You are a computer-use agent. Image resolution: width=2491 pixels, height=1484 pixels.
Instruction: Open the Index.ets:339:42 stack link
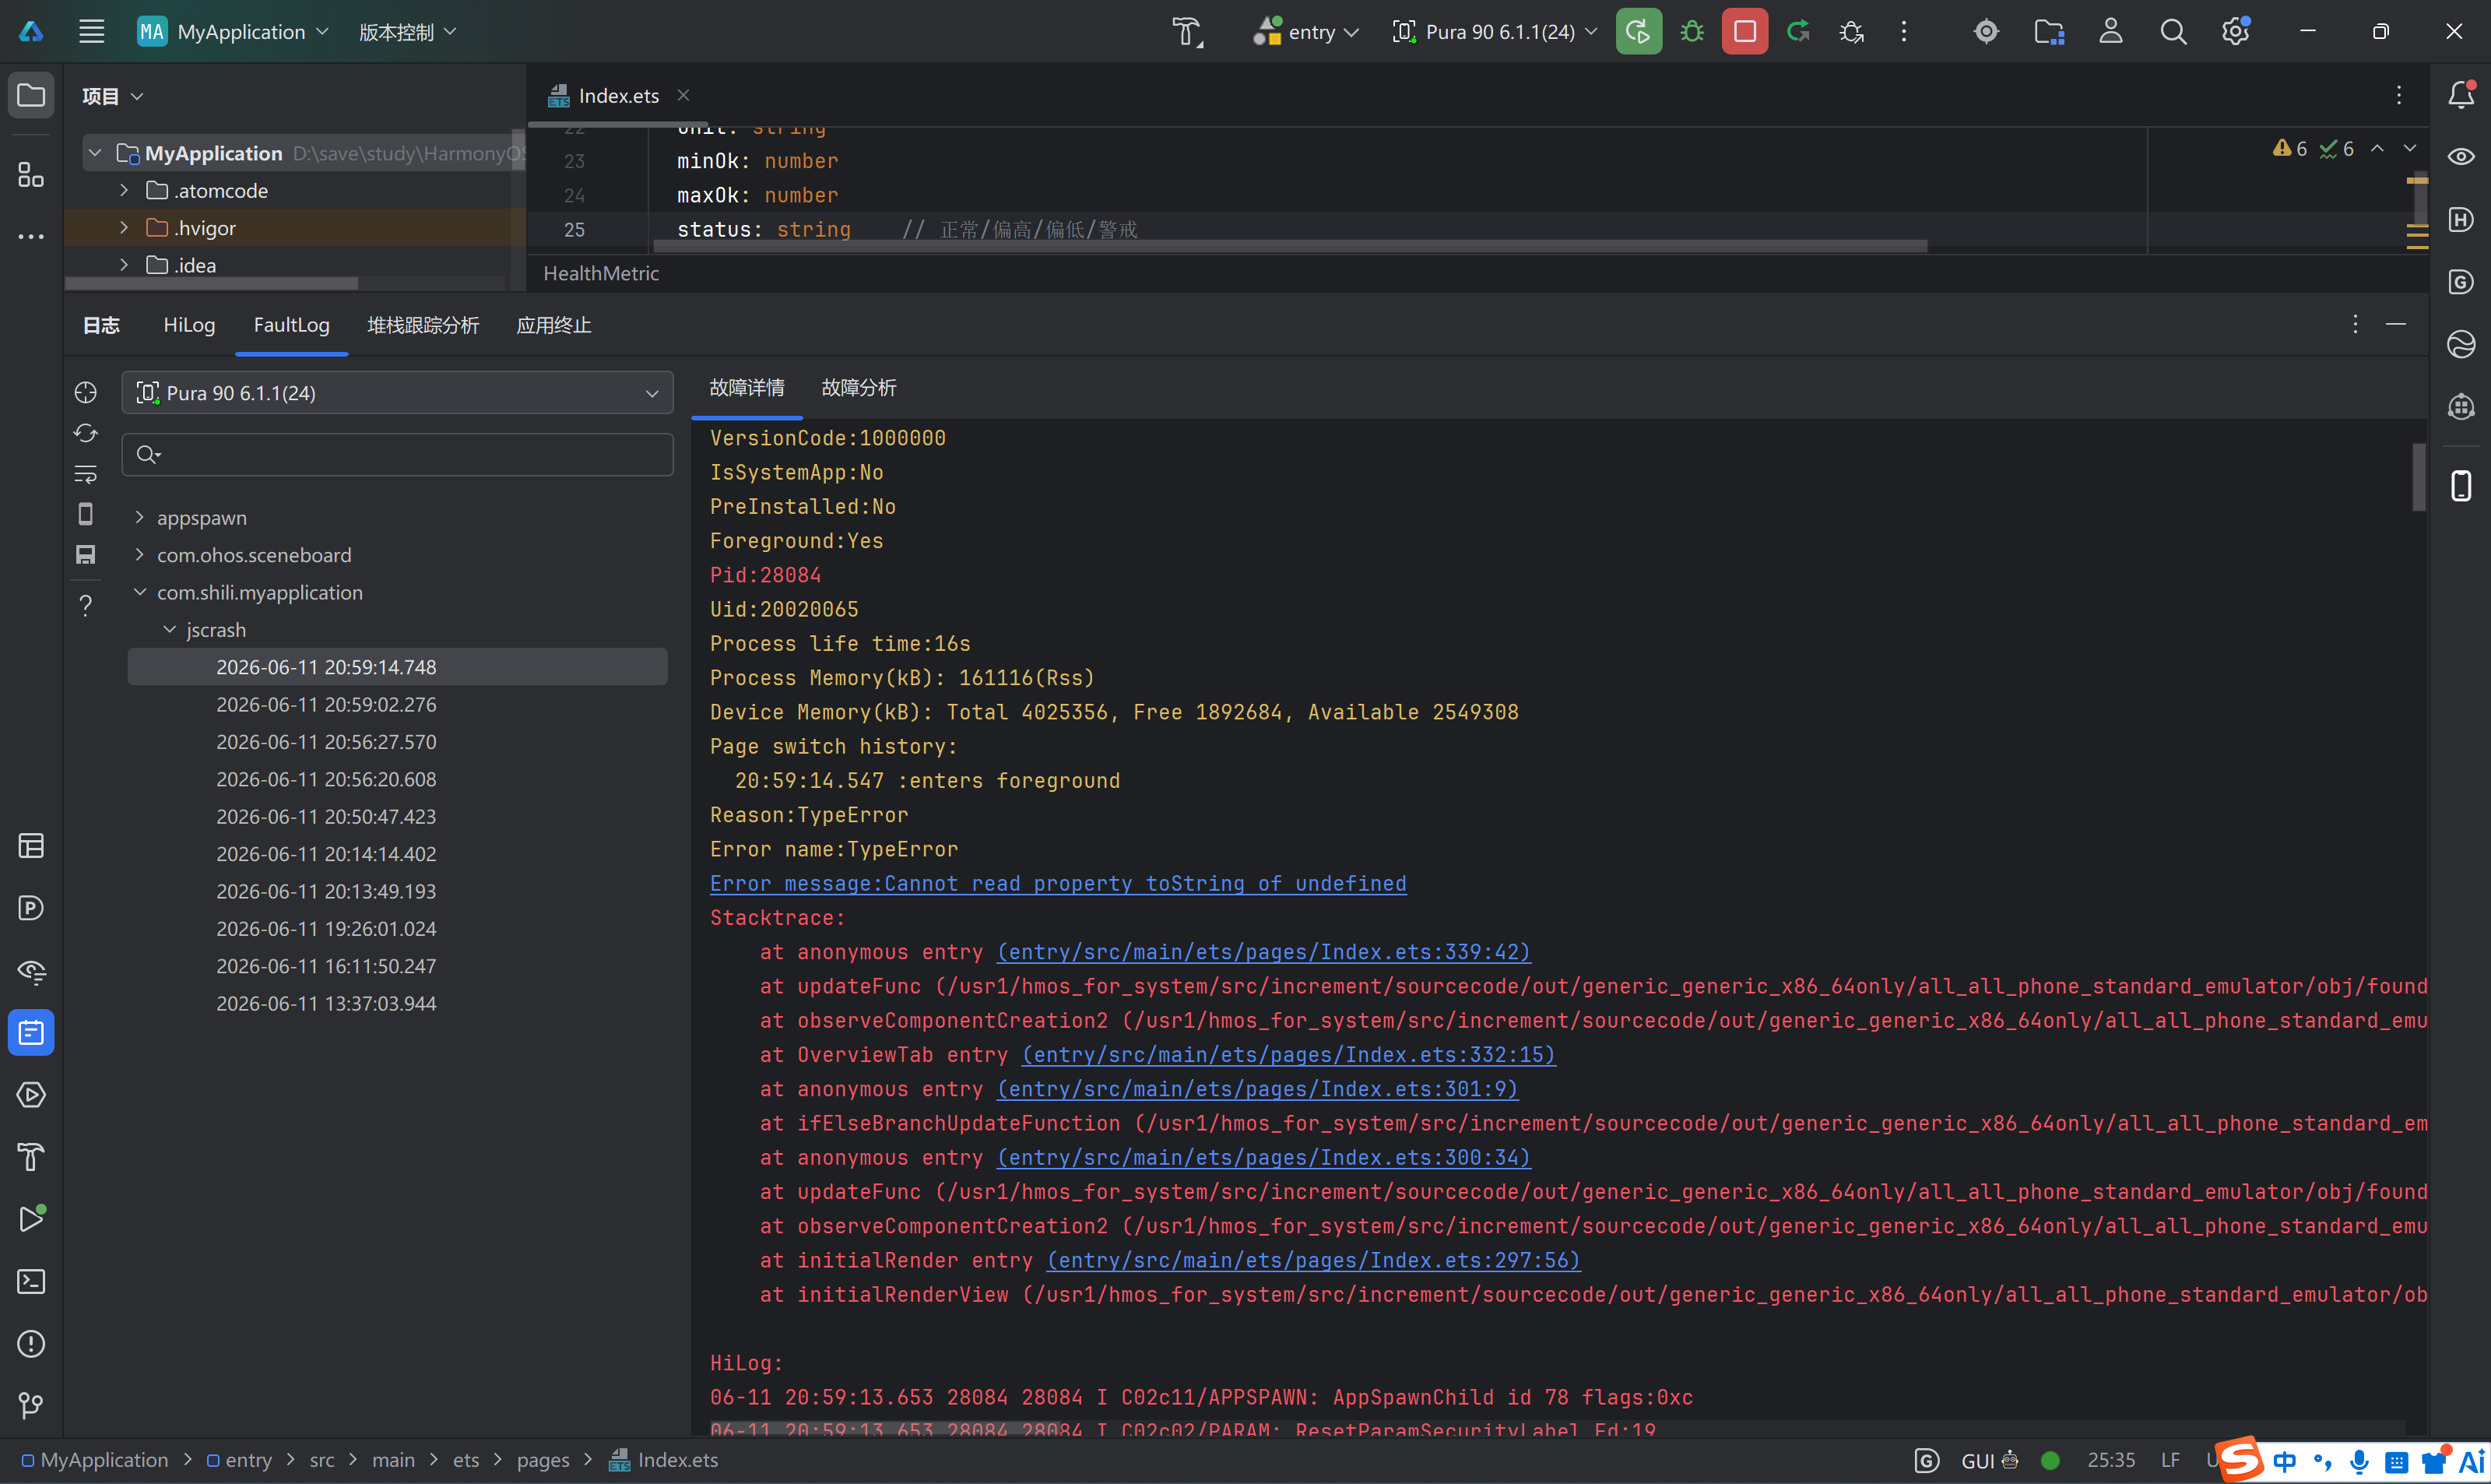[1264, 952]
